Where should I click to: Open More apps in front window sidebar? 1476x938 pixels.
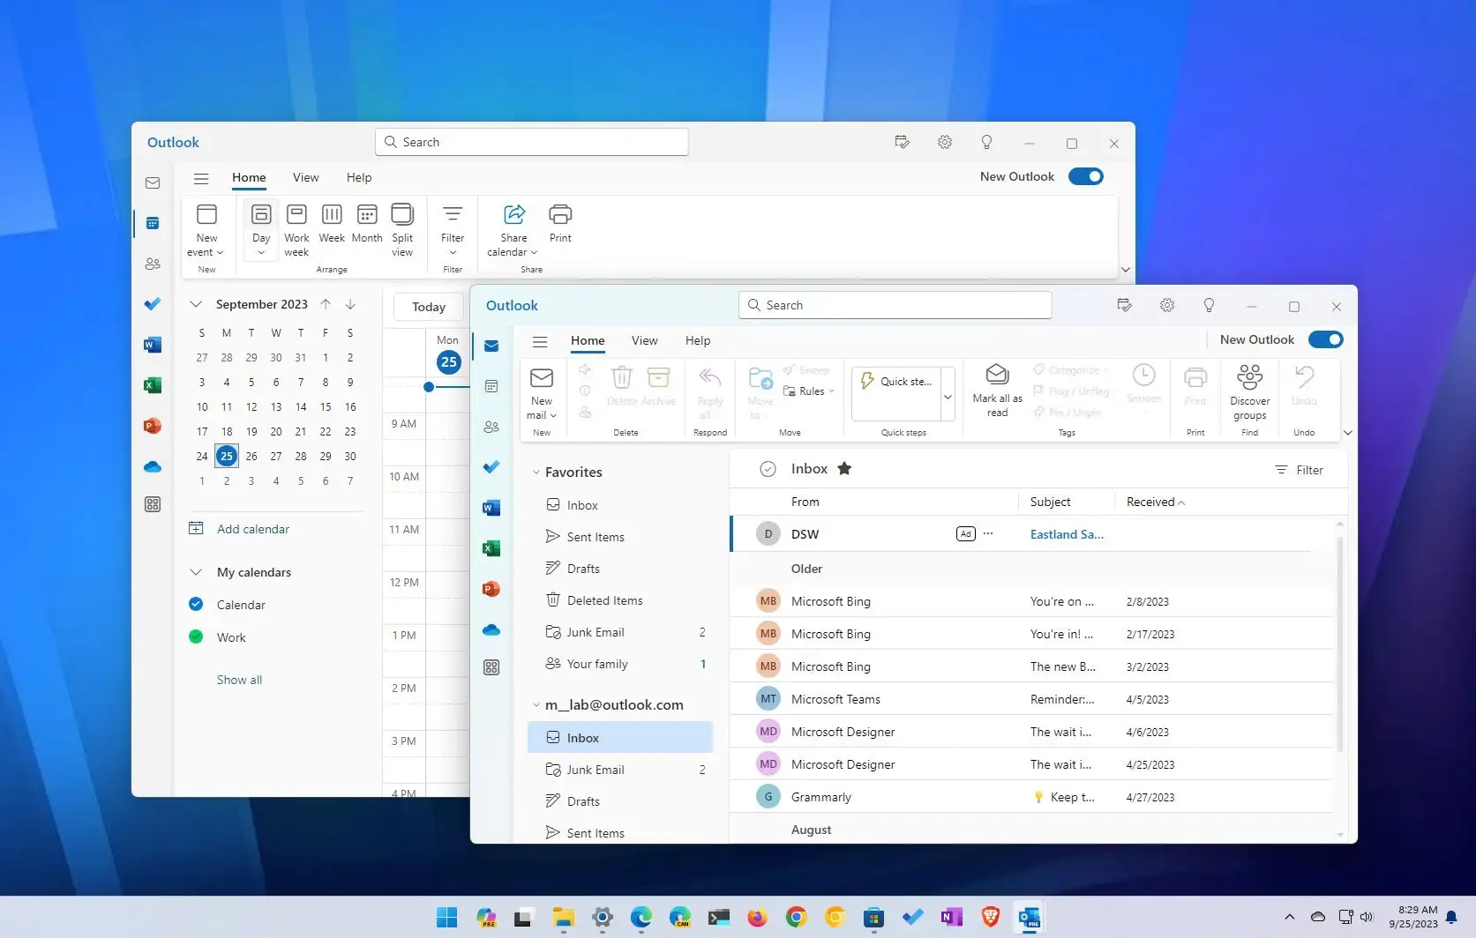point(491,667)
